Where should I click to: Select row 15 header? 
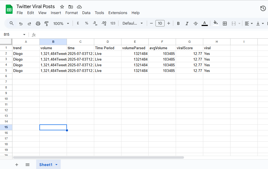point(6,127)
